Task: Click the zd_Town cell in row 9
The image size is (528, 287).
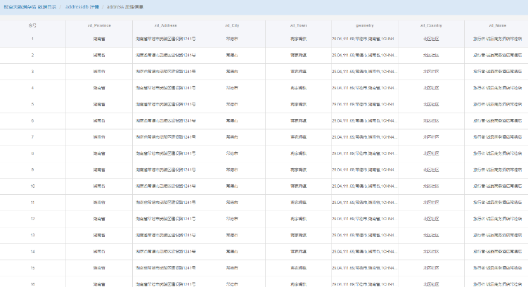Action: (298, 170)
